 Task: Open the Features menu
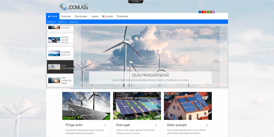click(x=66, y=16)
